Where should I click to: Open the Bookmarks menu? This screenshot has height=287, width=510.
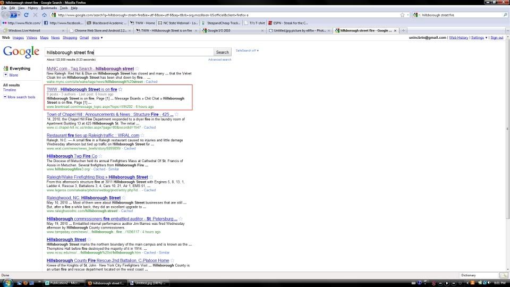tap(49, 8)
